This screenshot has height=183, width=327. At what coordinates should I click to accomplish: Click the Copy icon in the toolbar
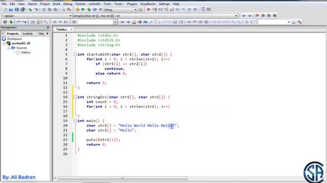[x=50, y=10]
